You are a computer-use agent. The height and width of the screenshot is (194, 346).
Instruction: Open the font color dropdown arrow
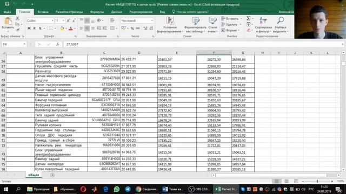75,29
